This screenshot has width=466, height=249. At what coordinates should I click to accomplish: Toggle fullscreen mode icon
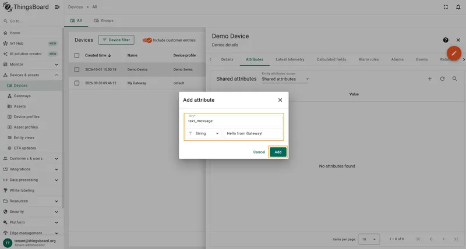coord(446,7)
